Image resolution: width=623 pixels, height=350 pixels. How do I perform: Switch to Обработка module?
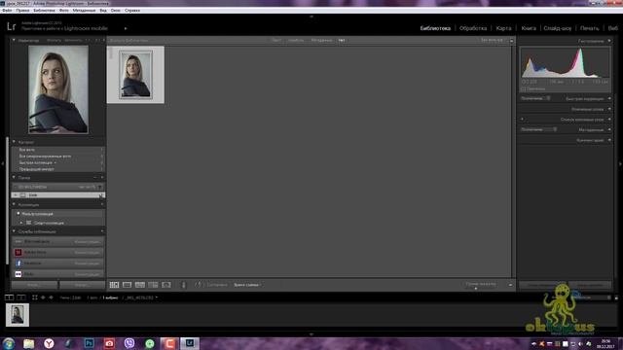(473, 28)
